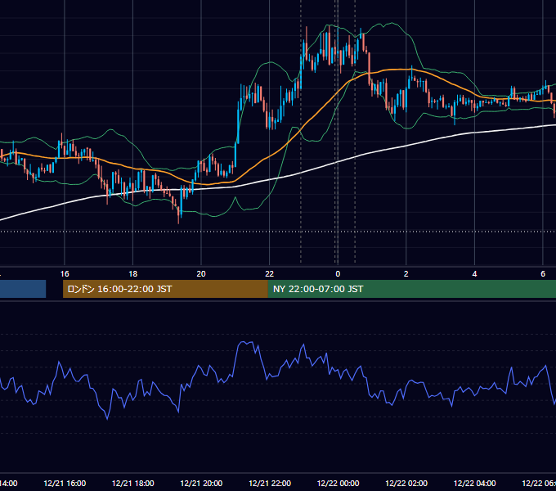Click the blue session bar before ロンドン
Viewport: 556px width, 491px height.
tap(23, 289)
